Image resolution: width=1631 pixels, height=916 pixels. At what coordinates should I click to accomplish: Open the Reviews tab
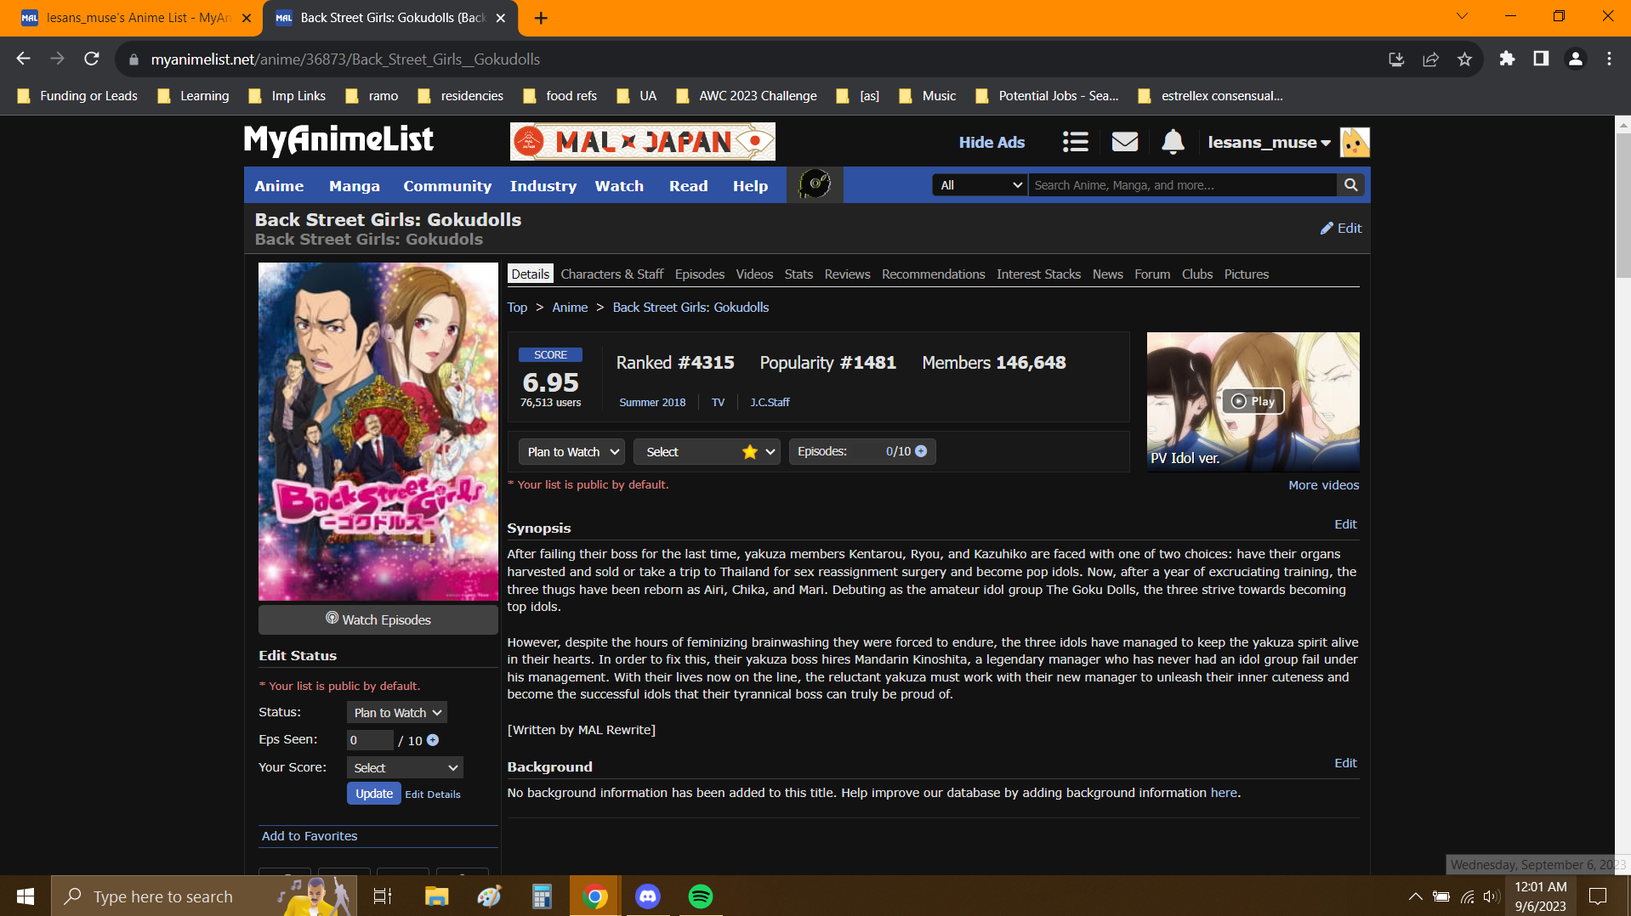point(847,274)
